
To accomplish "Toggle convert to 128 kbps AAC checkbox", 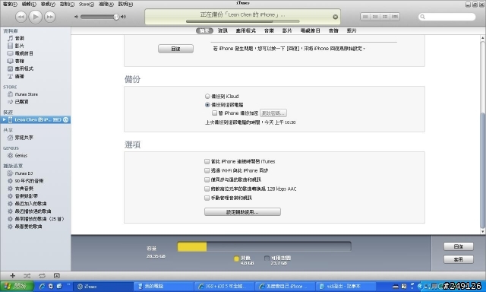I will pyautogui.click(x=207, y=189).
